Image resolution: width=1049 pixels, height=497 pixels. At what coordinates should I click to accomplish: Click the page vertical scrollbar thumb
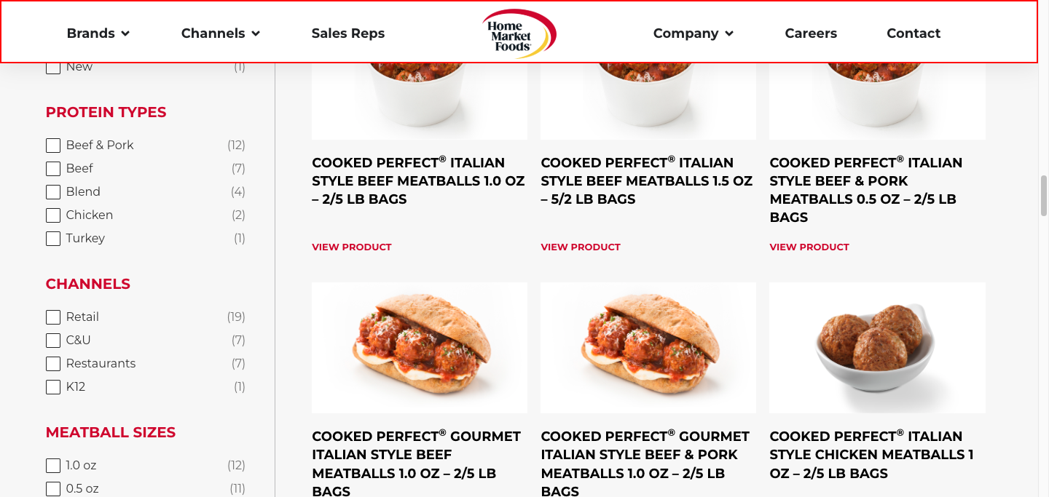click(1043, 195)
